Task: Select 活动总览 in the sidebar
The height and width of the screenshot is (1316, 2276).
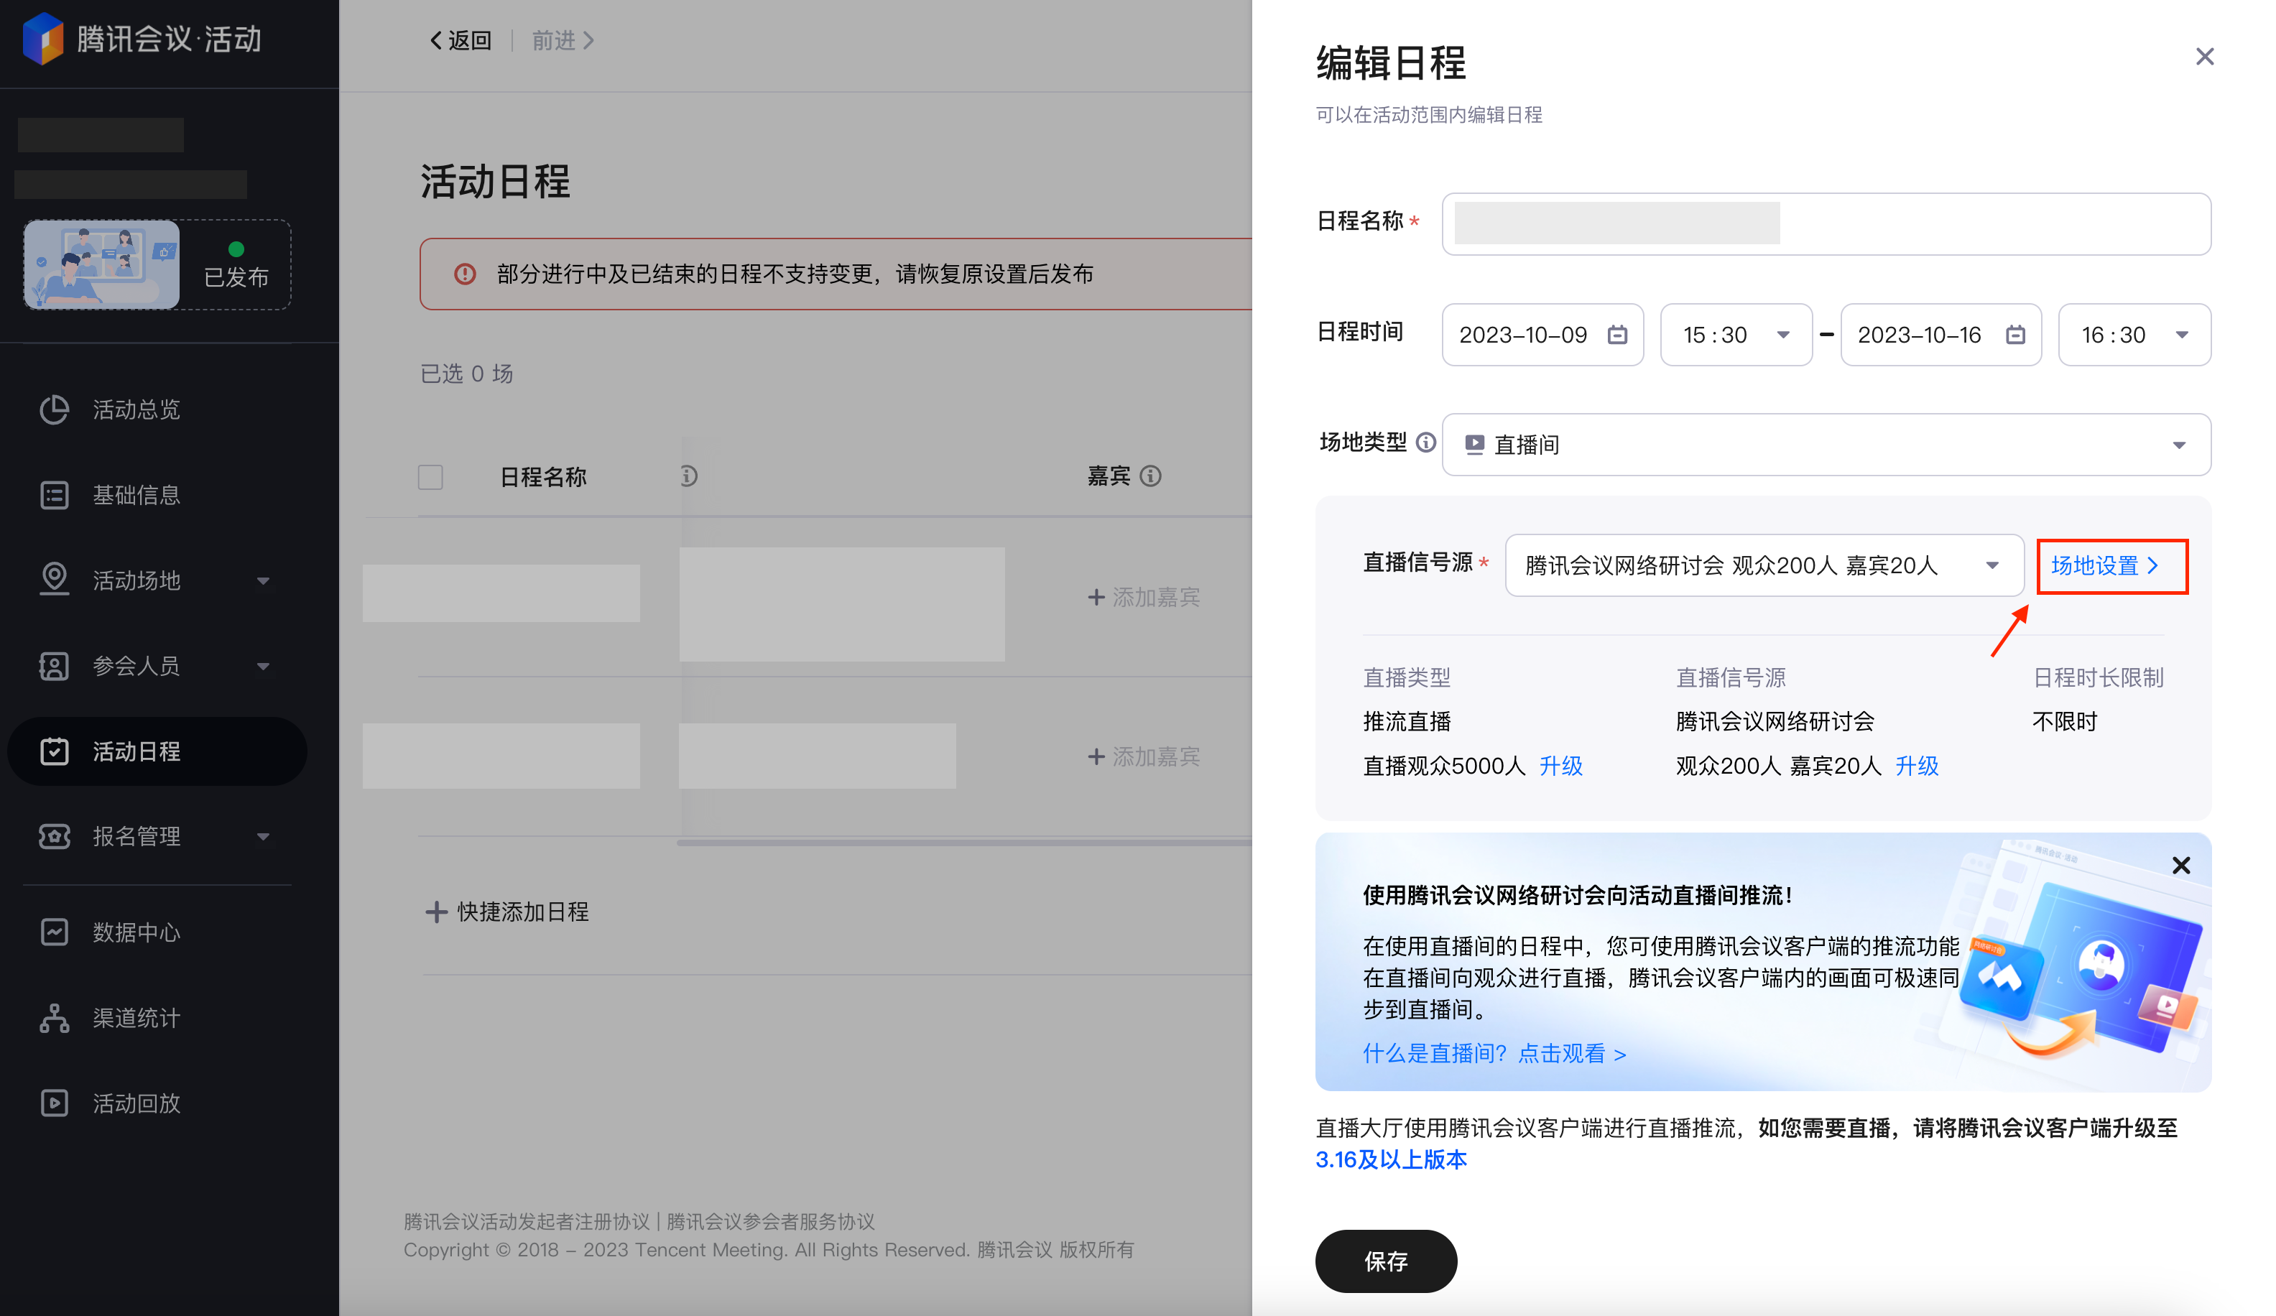Action: [x=136, y=409]
